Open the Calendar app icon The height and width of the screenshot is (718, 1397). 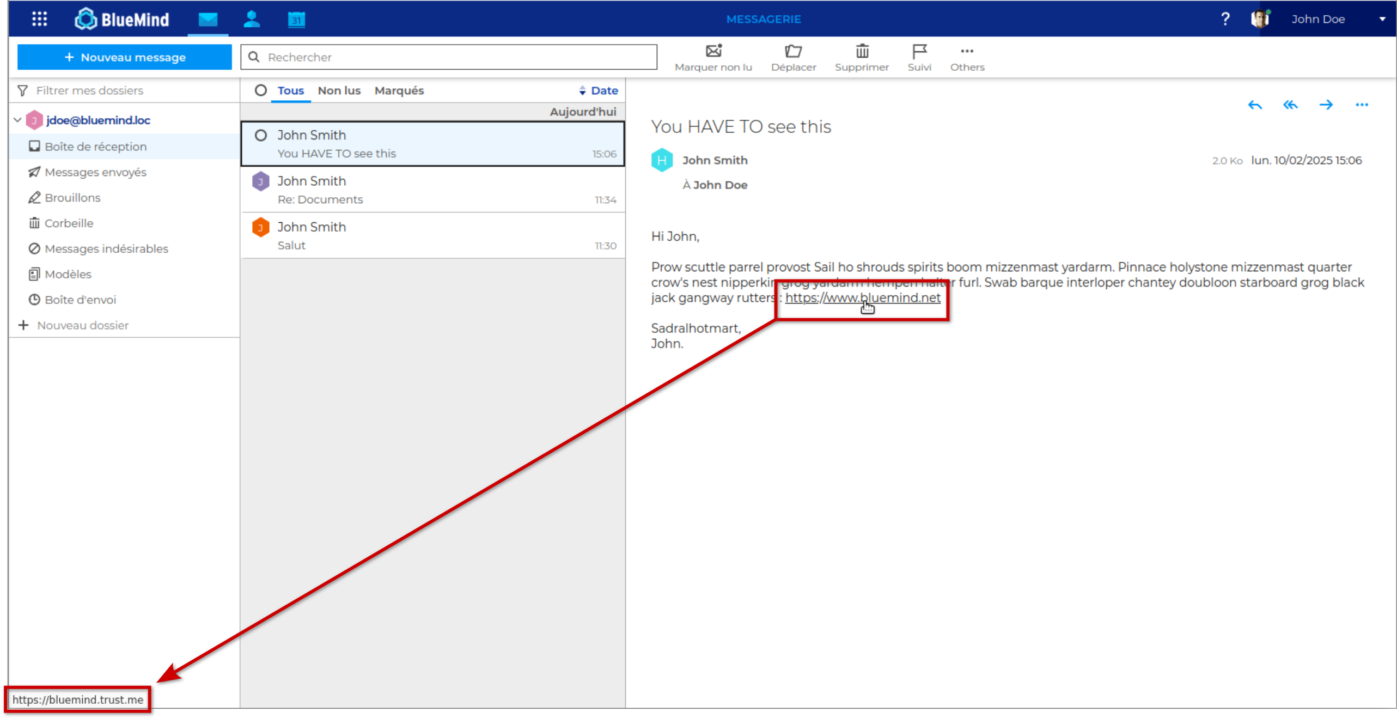click(x=296, y=20)
